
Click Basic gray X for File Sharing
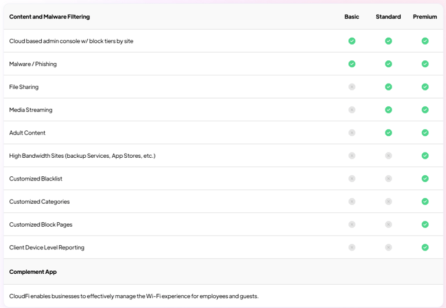click(352, 87)
